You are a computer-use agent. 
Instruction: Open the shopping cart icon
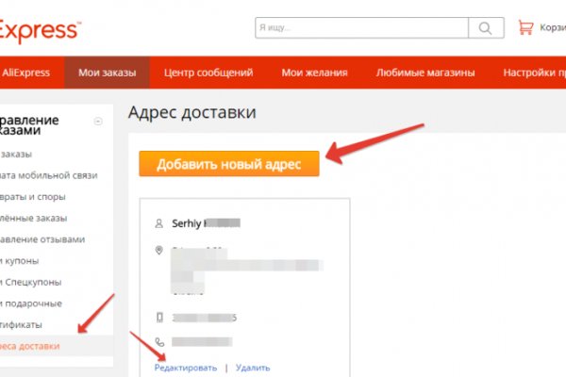pyautogui.click(x=526, y=27)
